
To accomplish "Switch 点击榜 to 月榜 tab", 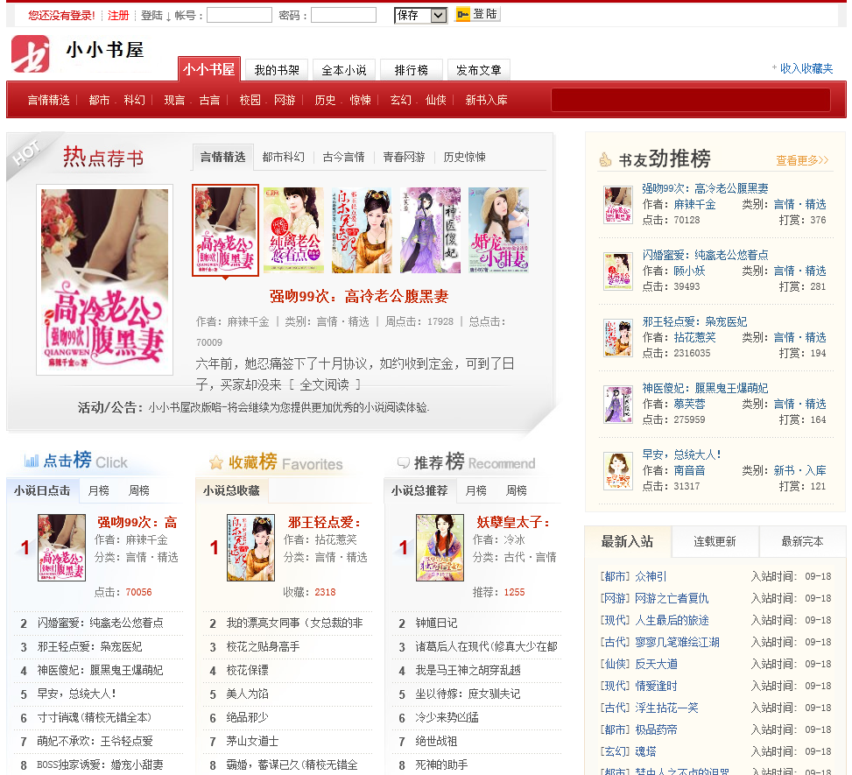I will pos(98,490).
